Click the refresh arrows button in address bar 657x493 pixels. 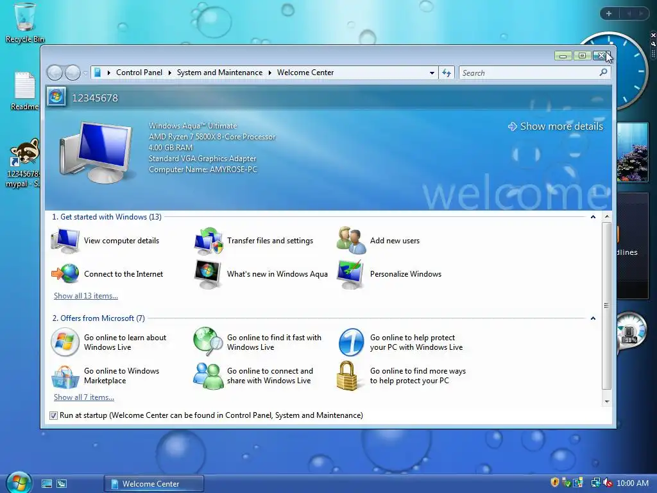(447, 73)
